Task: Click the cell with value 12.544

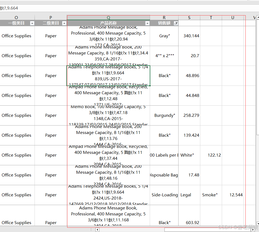Action: coord(233,195)
